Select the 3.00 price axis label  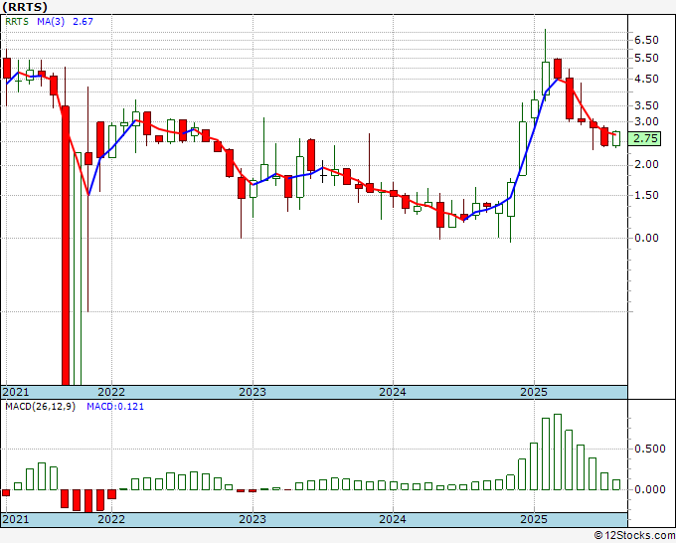646,121
